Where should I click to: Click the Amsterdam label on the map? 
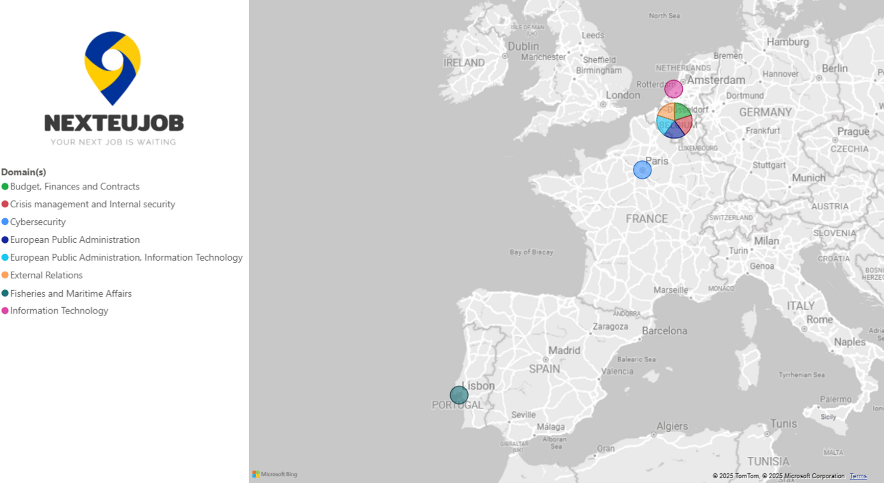click(716, 80)
